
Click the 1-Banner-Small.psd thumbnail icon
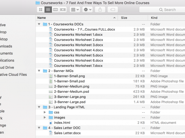[x=51, y=81]
